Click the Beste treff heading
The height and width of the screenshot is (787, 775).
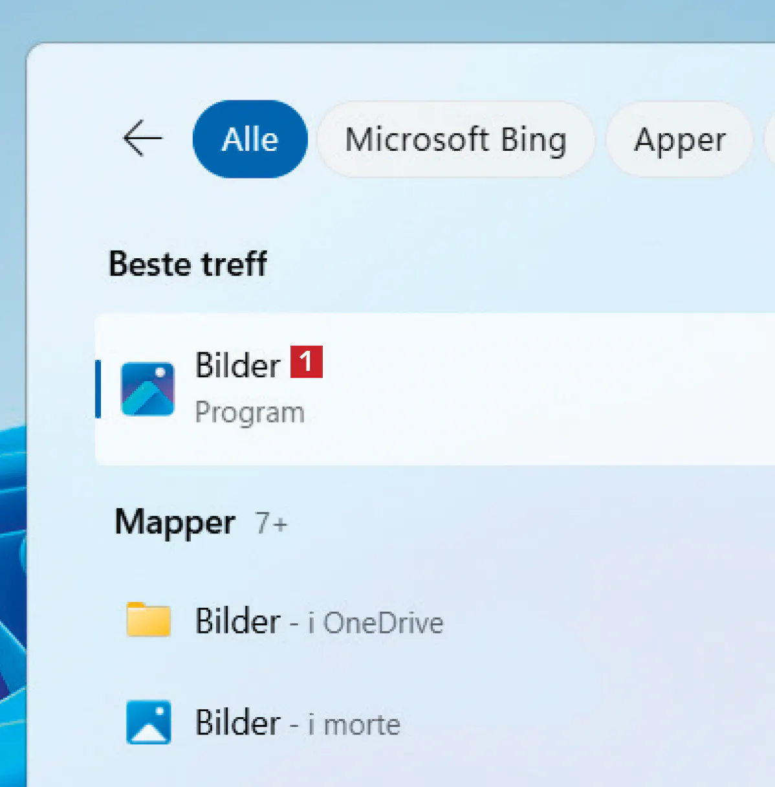pyautogui.click(x=188, y=264)
